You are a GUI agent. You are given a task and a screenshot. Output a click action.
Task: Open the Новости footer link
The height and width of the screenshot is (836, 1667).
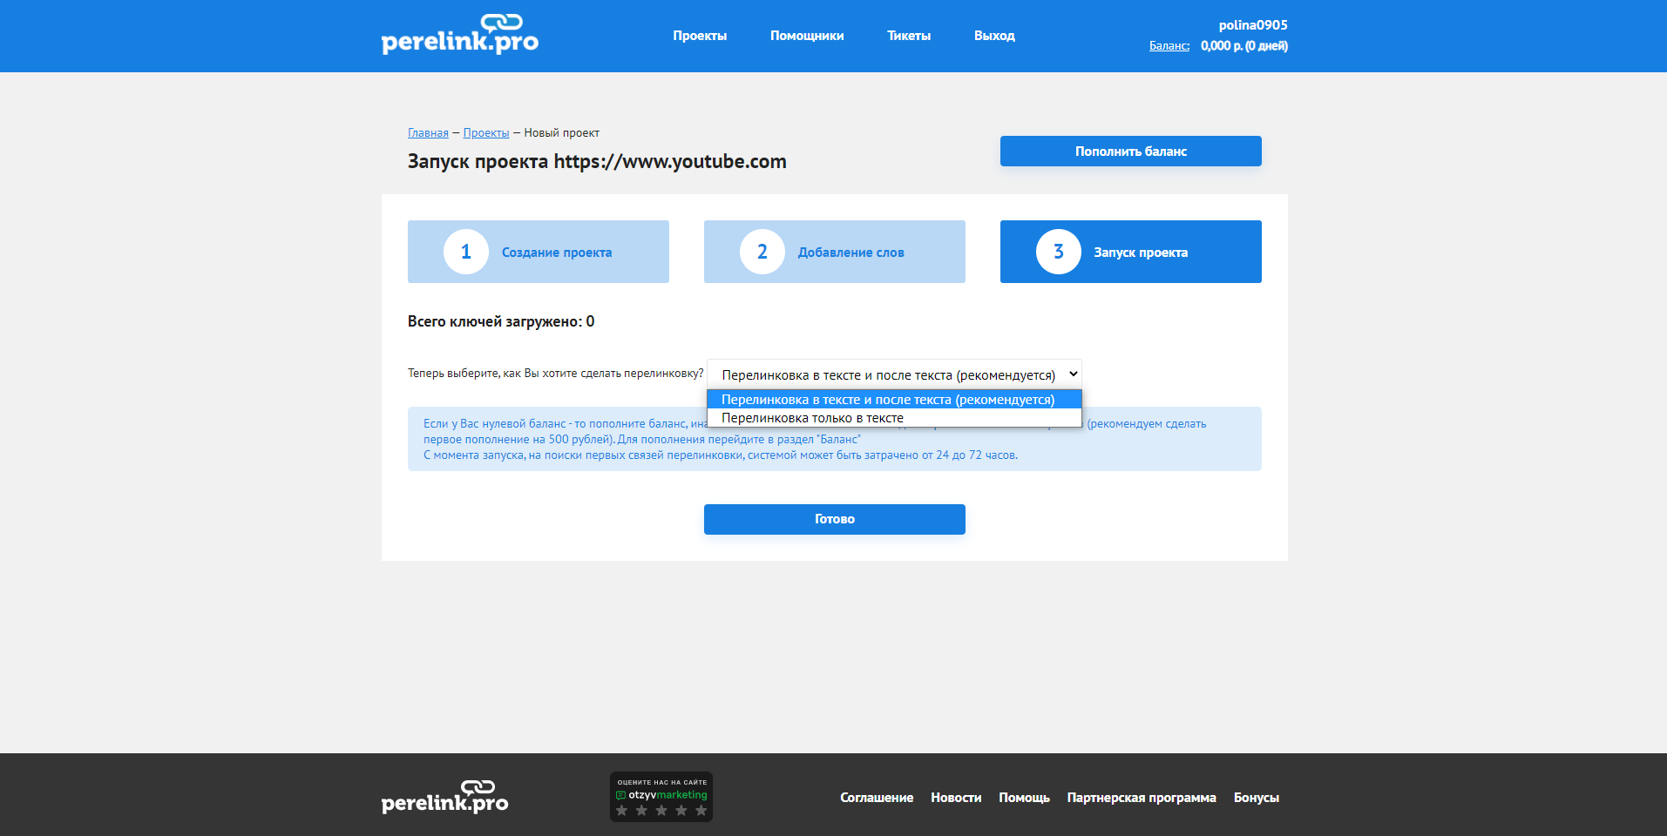pos(956,798)
